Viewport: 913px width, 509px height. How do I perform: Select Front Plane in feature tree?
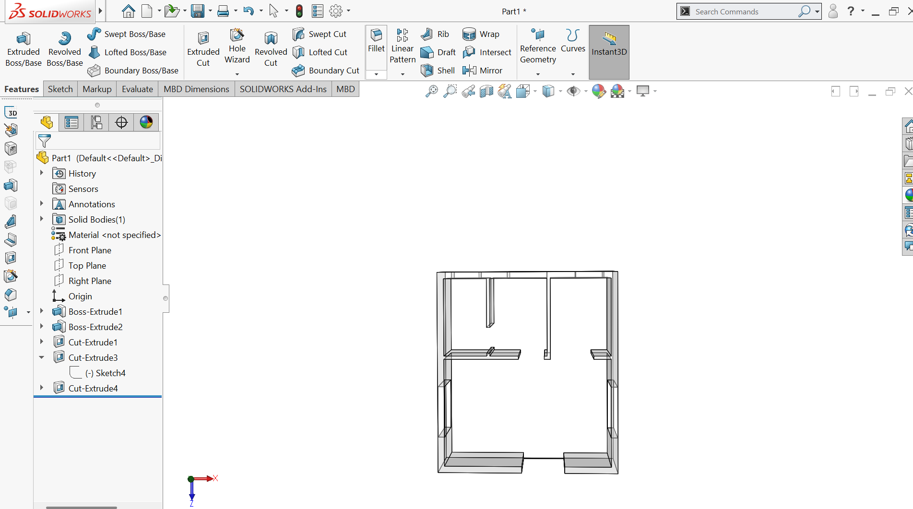(x=90, y=250)
